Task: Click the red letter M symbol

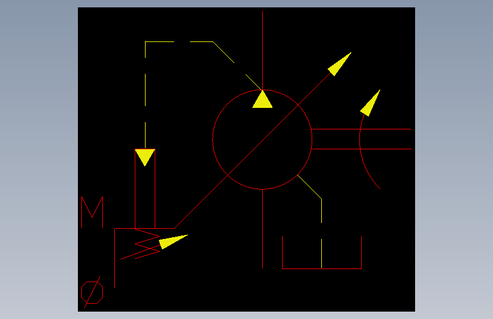Action: click(92, 212)
